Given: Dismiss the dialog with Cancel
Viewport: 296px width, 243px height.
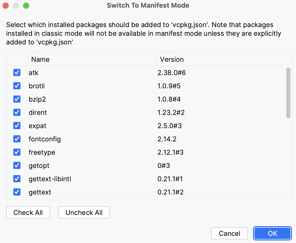Looking at the screenshot, I should tap(229, 233).
